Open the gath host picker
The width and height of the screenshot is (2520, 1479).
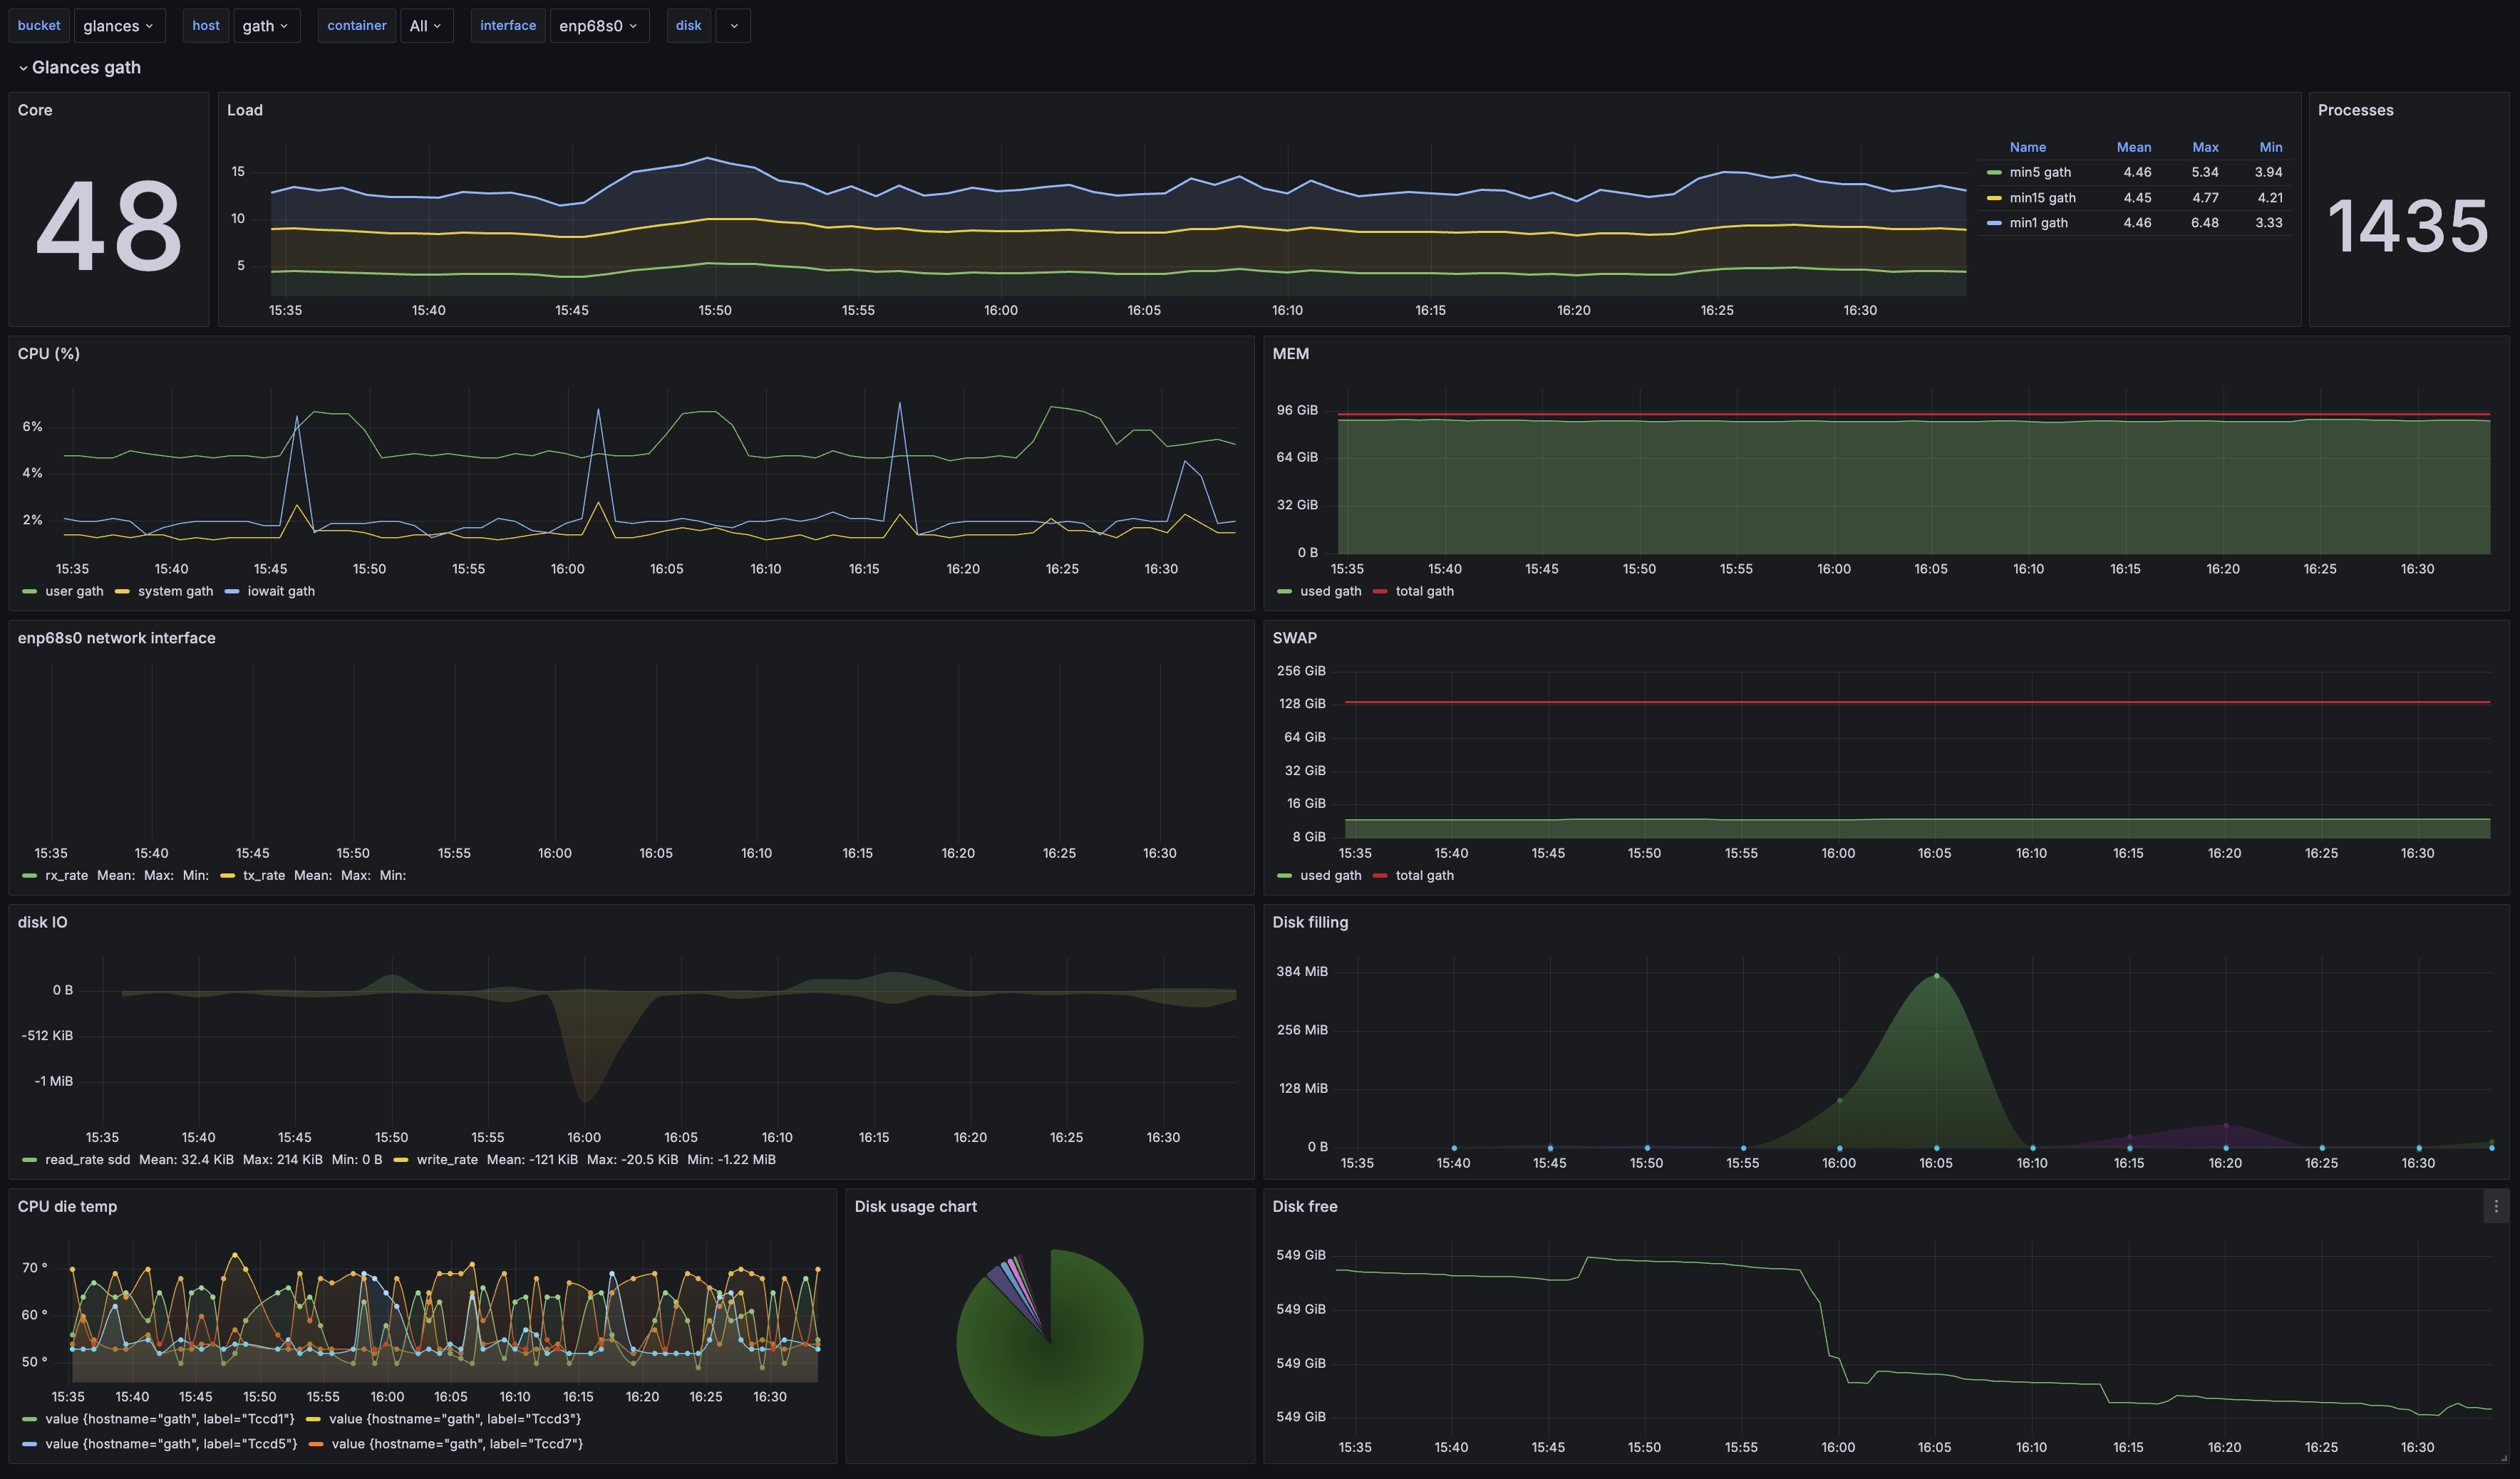coord(266,26)
